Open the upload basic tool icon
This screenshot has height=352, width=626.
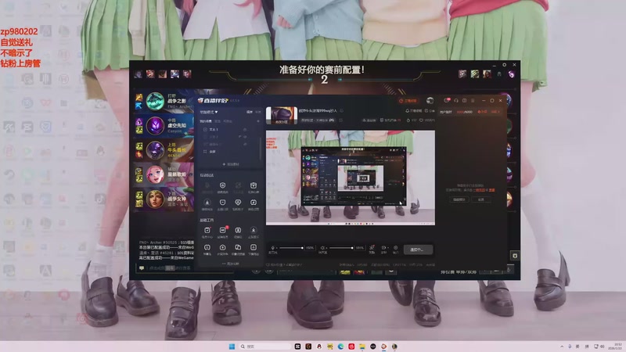click(x=222, y=249)
